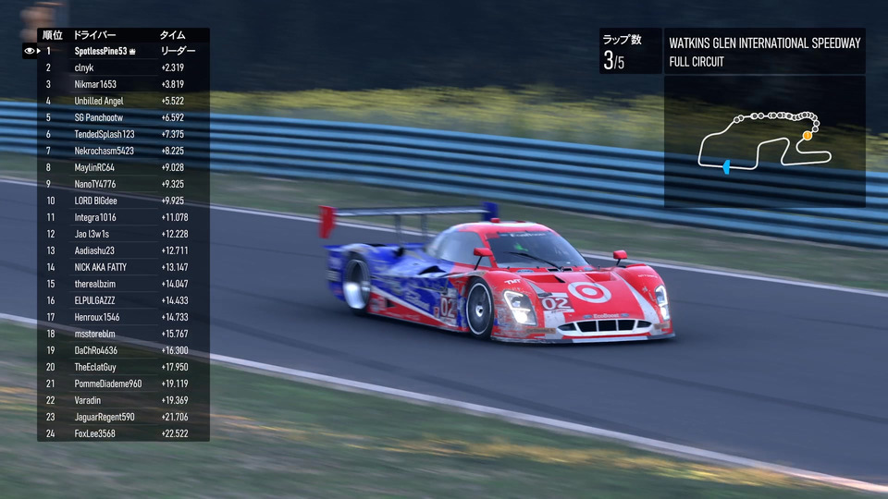
Task: Select driver Unbilled Angel row
Action: [x=123, y=101]
